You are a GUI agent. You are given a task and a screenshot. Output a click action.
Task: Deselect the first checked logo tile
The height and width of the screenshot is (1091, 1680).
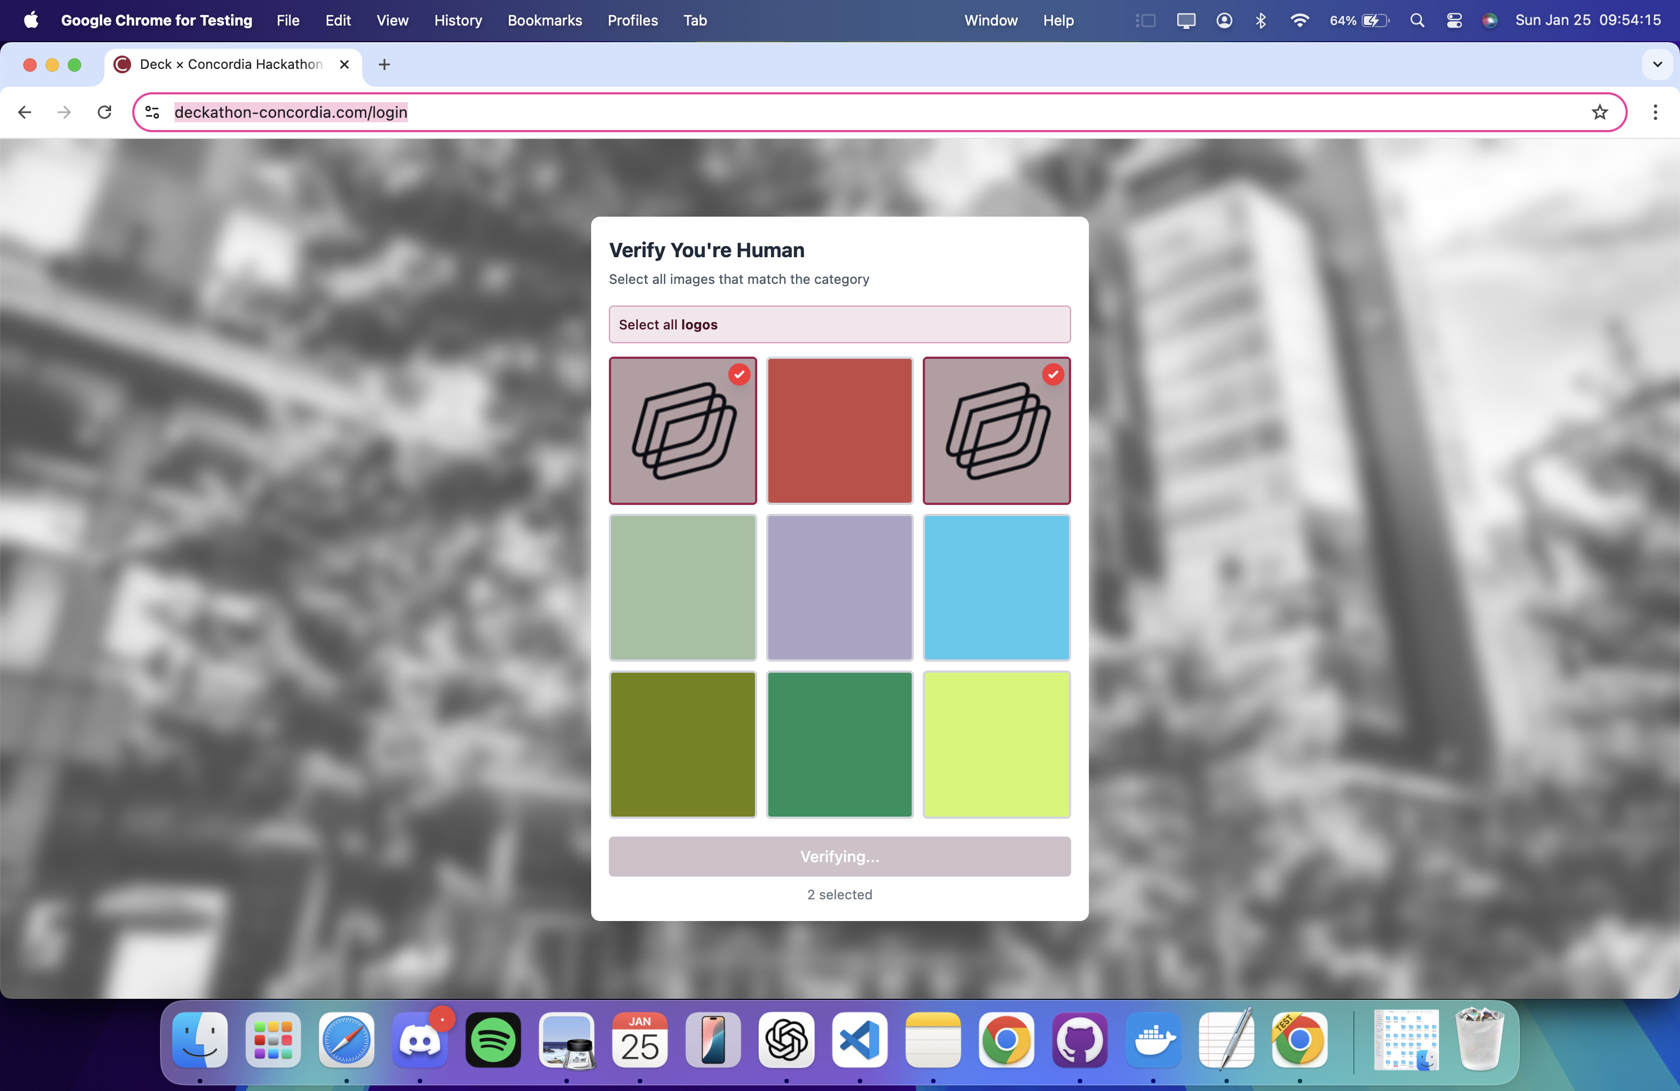point(683,431)
